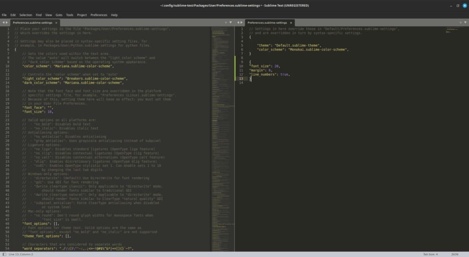
Task: Click "light_color_scheme" line in left pane
Action: point(75,79)
